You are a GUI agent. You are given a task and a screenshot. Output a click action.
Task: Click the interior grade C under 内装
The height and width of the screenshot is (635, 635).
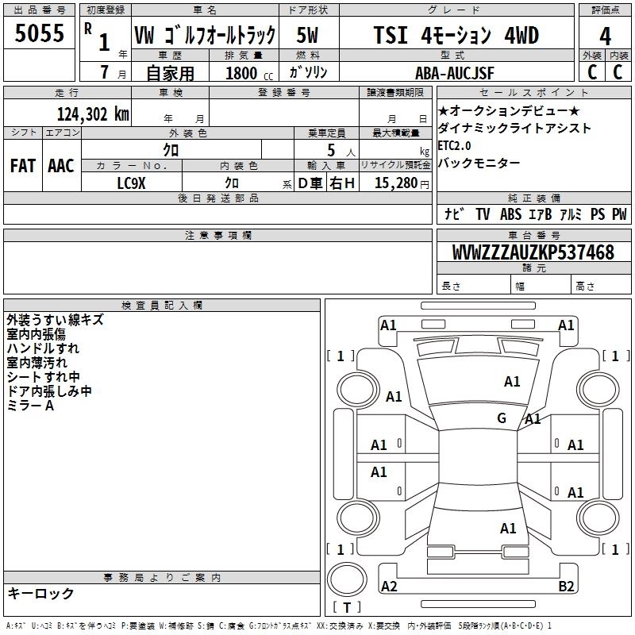tap(618, 72)
